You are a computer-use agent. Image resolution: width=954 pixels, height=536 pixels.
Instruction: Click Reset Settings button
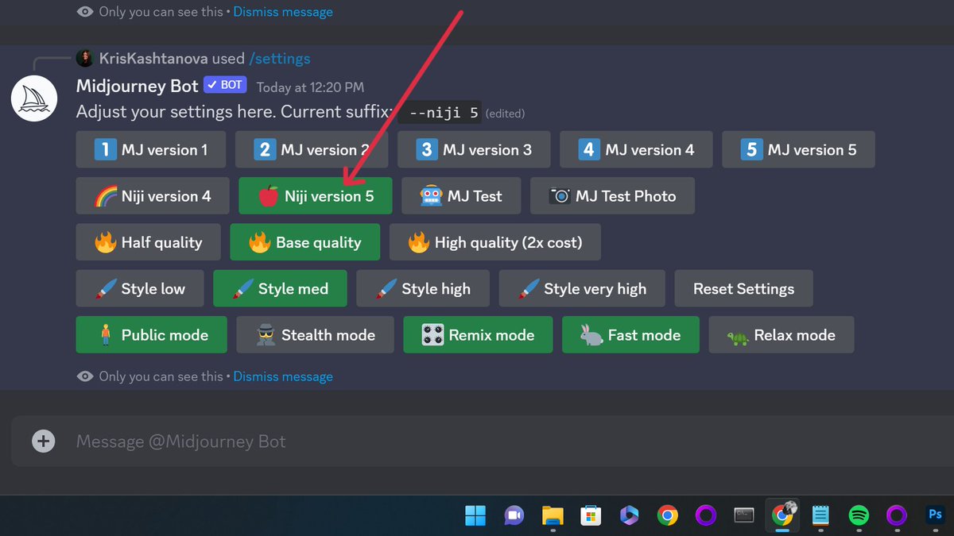pos(744,288)
